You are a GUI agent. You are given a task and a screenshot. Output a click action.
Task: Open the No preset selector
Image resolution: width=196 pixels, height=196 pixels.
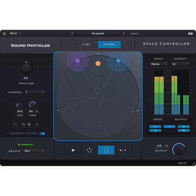coord(98,33)
